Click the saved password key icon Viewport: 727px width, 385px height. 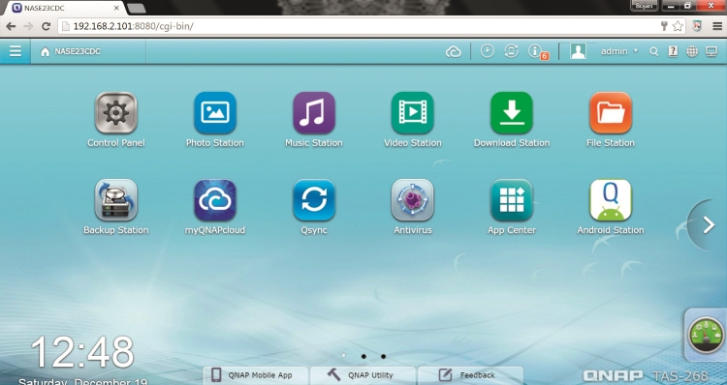tap(664, 26)
